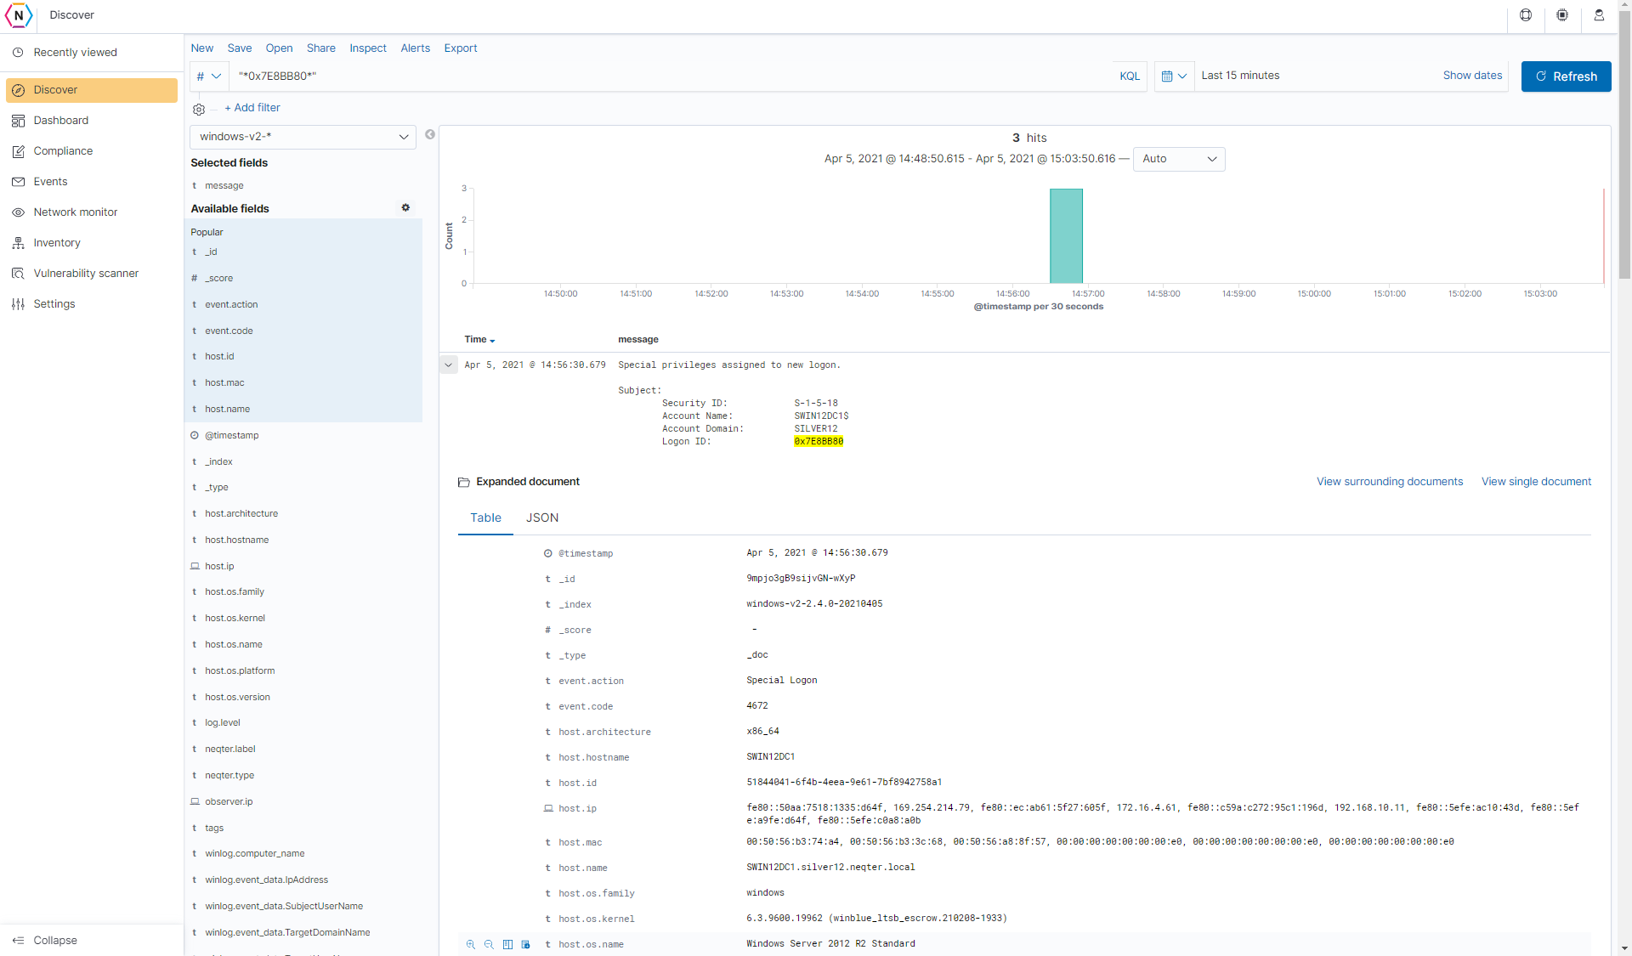Click Alerts in the top menu
Viewport: 1632px width, 956px height.
coord(416,48)
